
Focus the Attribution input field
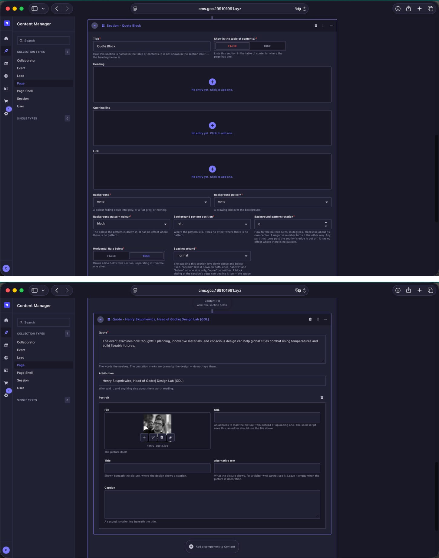click(x=212, y=381)
